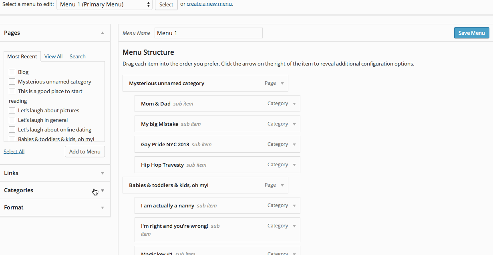The image size is (493, 255).
Task: Switch to the View All tab
Action: click(53, 56)
